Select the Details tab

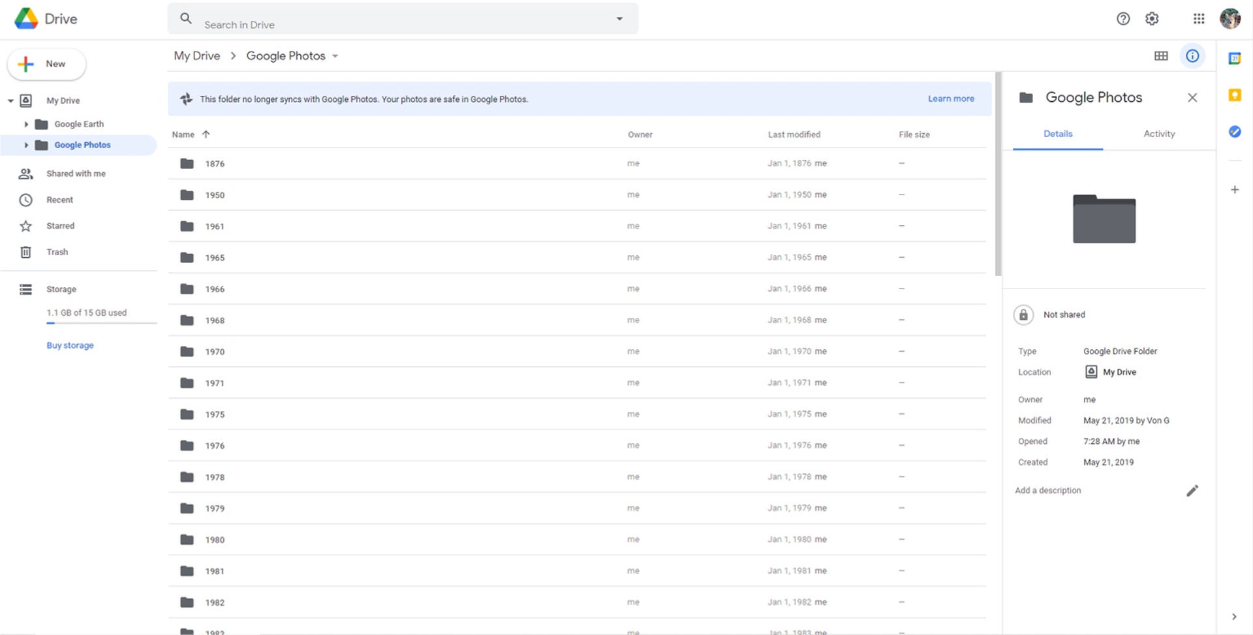1058,134
